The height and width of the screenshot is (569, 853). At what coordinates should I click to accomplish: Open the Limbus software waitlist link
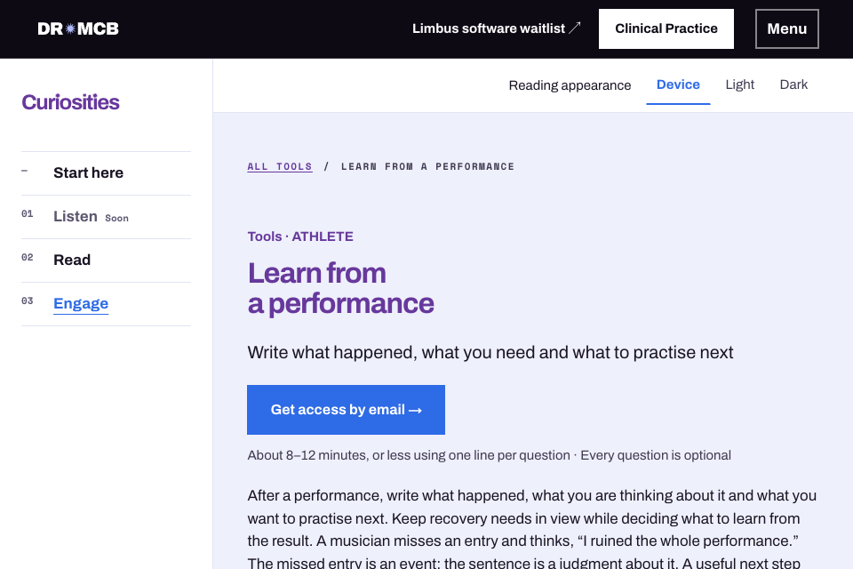click(496, 28)
